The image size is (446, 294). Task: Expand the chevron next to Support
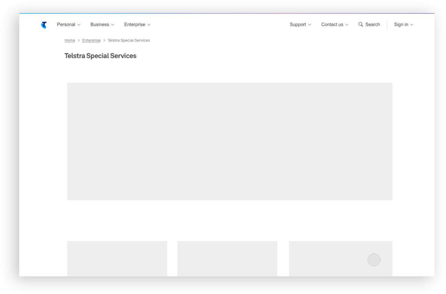[310, 25]
